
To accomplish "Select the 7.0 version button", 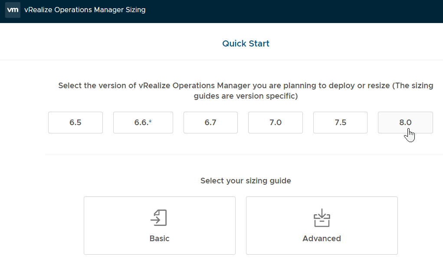I will pyautogui.click(x=275, y=123).
